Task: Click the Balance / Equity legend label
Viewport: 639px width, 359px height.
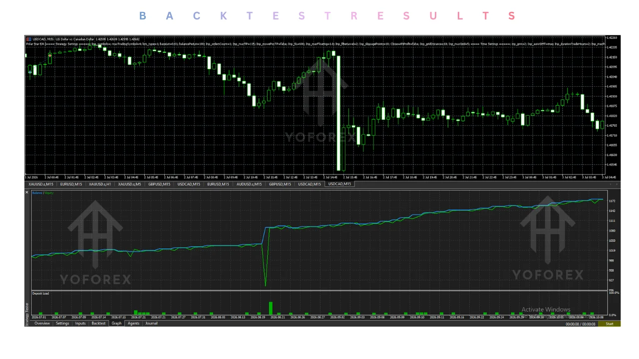Action: pos(42,193)
